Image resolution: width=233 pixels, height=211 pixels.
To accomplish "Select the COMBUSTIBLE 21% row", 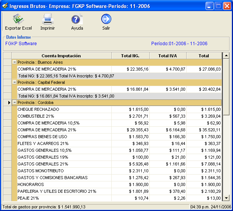I will pos(119,116).
